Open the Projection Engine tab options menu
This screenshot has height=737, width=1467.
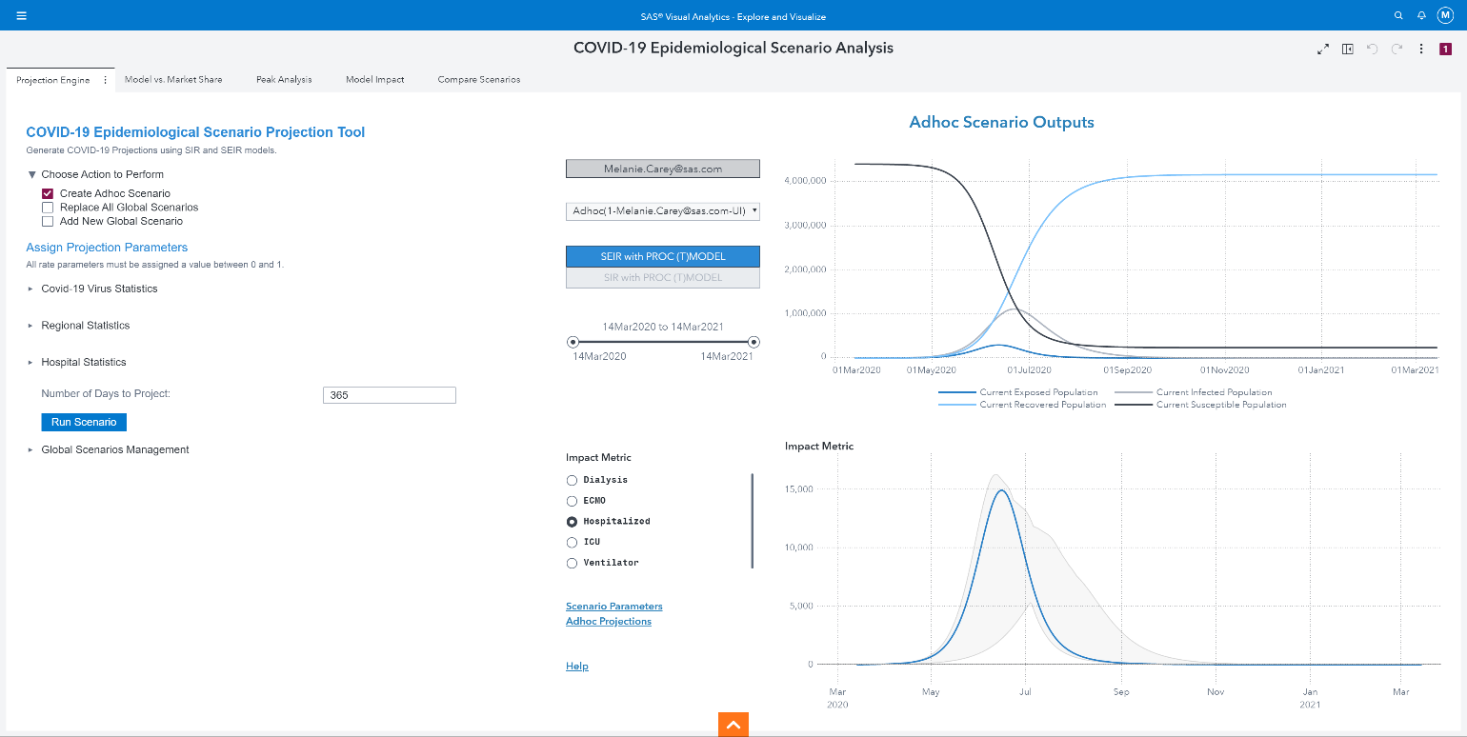tap(105, 80)
